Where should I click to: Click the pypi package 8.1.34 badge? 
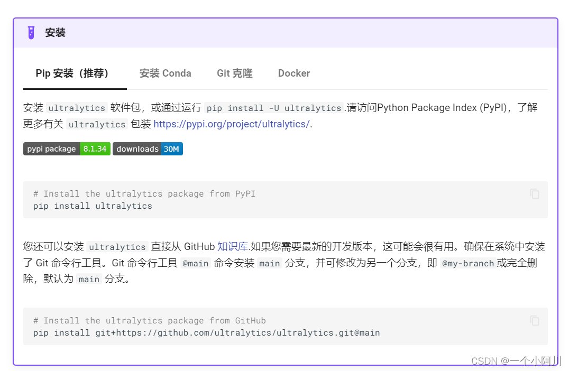click(x=67, y=149)
